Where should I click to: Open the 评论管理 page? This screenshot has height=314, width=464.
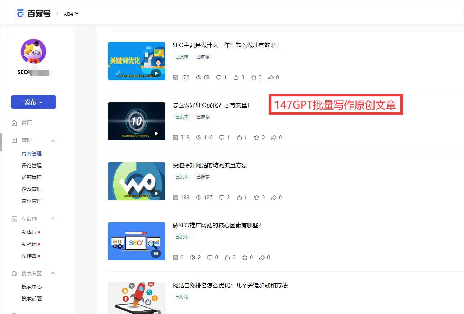coord(31,165)
